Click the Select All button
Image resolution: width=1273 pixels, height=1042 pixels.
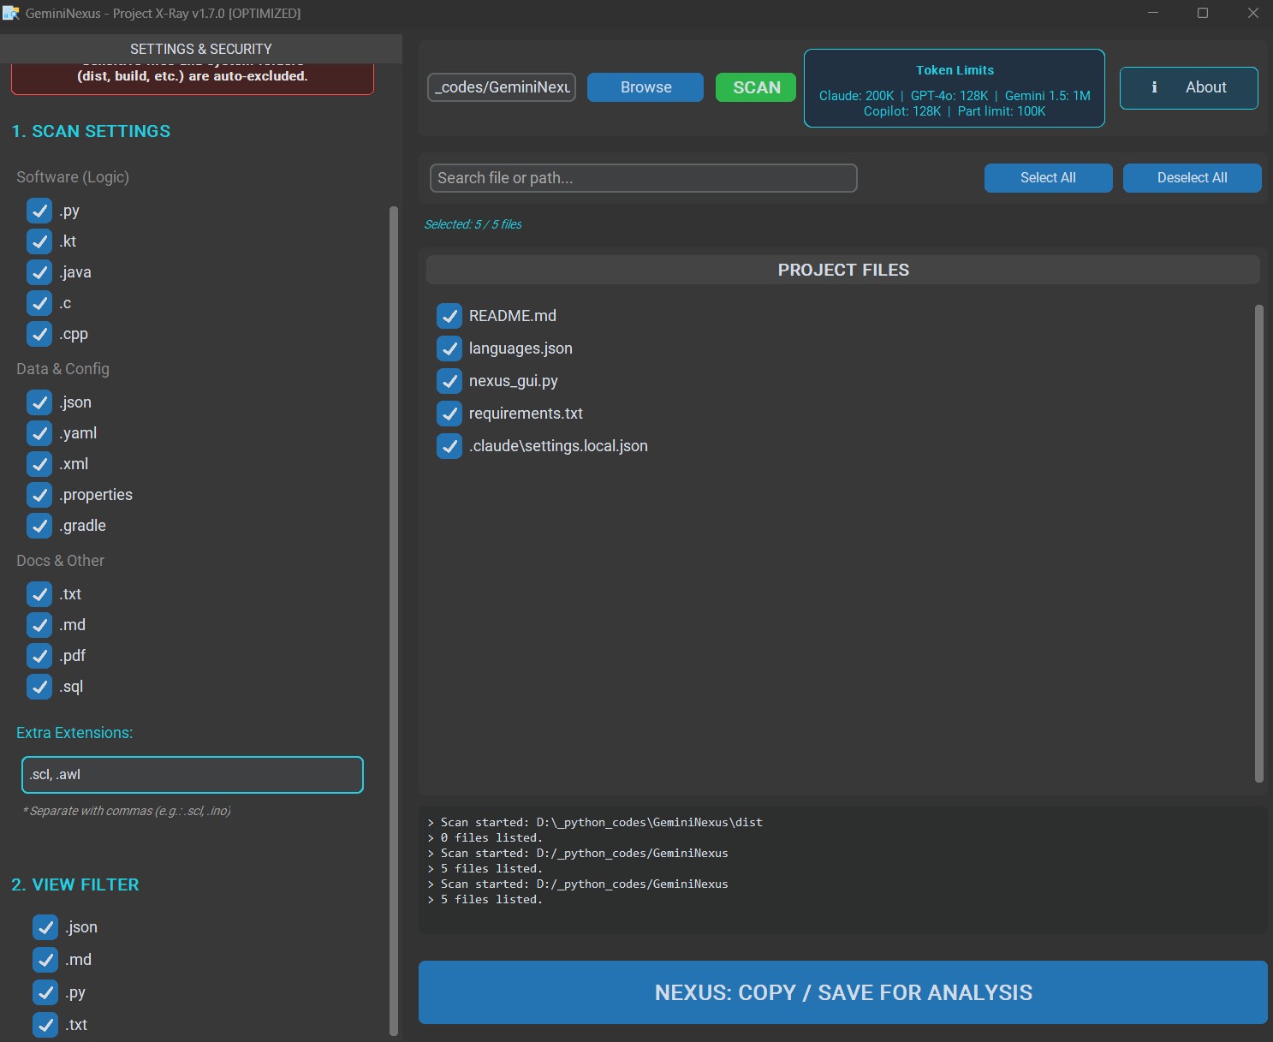1048,178
